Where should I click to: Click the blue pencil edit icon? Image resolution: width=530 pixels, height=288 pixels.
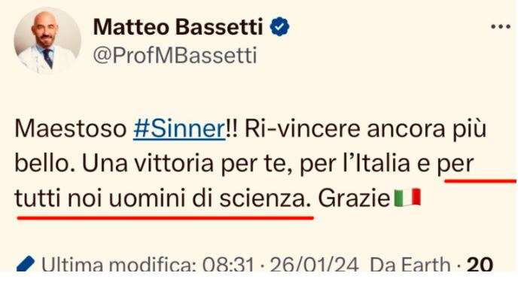point(26,264)
